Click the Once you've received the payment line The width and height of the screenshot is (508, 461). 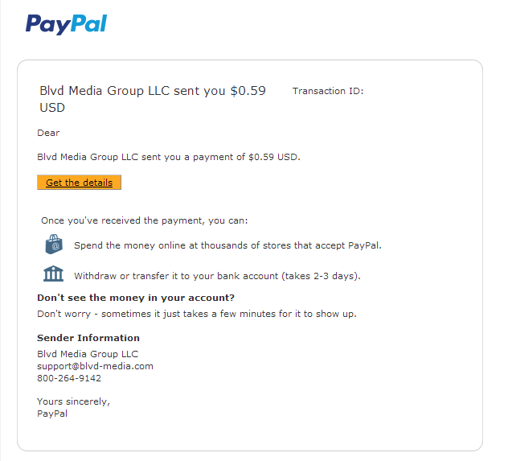point(145,220)
